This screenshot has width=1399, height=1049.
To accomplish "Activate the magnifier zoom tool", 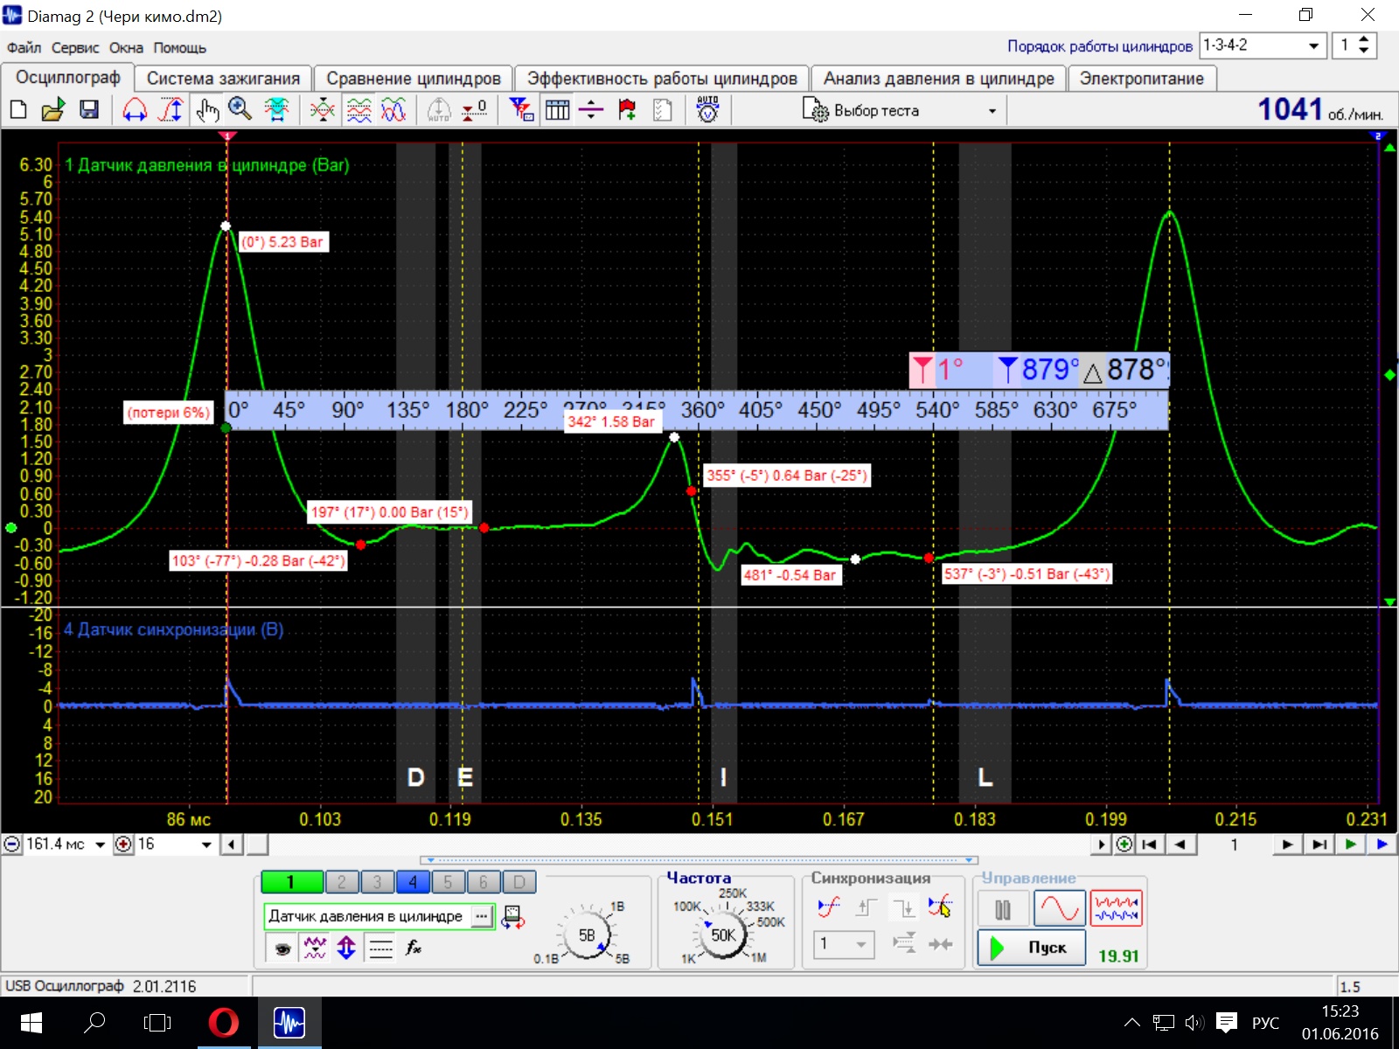I will (x=240, y=110).
